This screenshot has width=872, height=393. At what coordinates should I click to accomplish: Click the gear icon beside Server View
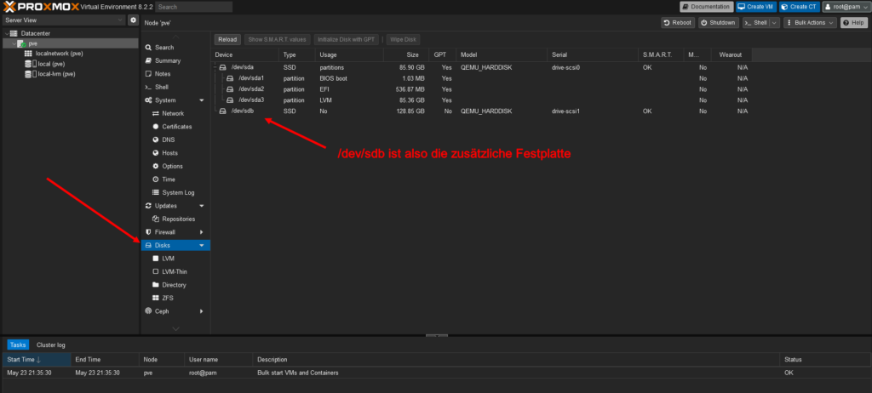click(x=133, y=20)
